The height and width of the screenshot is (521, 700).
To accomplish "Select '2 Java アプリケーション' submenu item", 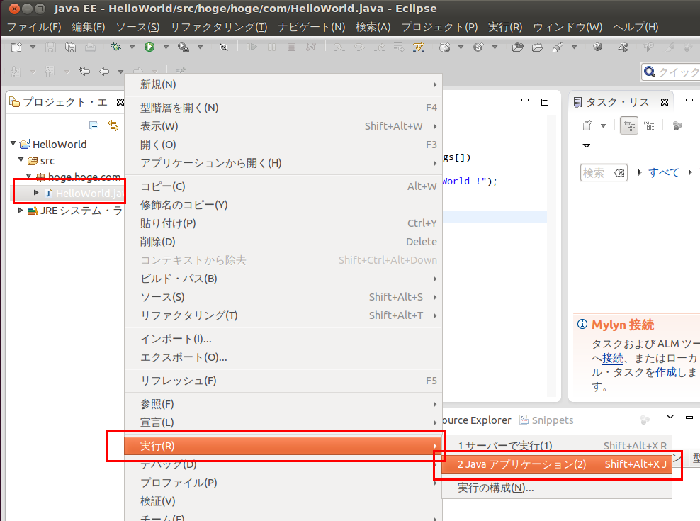I will (x=557, y=464).
